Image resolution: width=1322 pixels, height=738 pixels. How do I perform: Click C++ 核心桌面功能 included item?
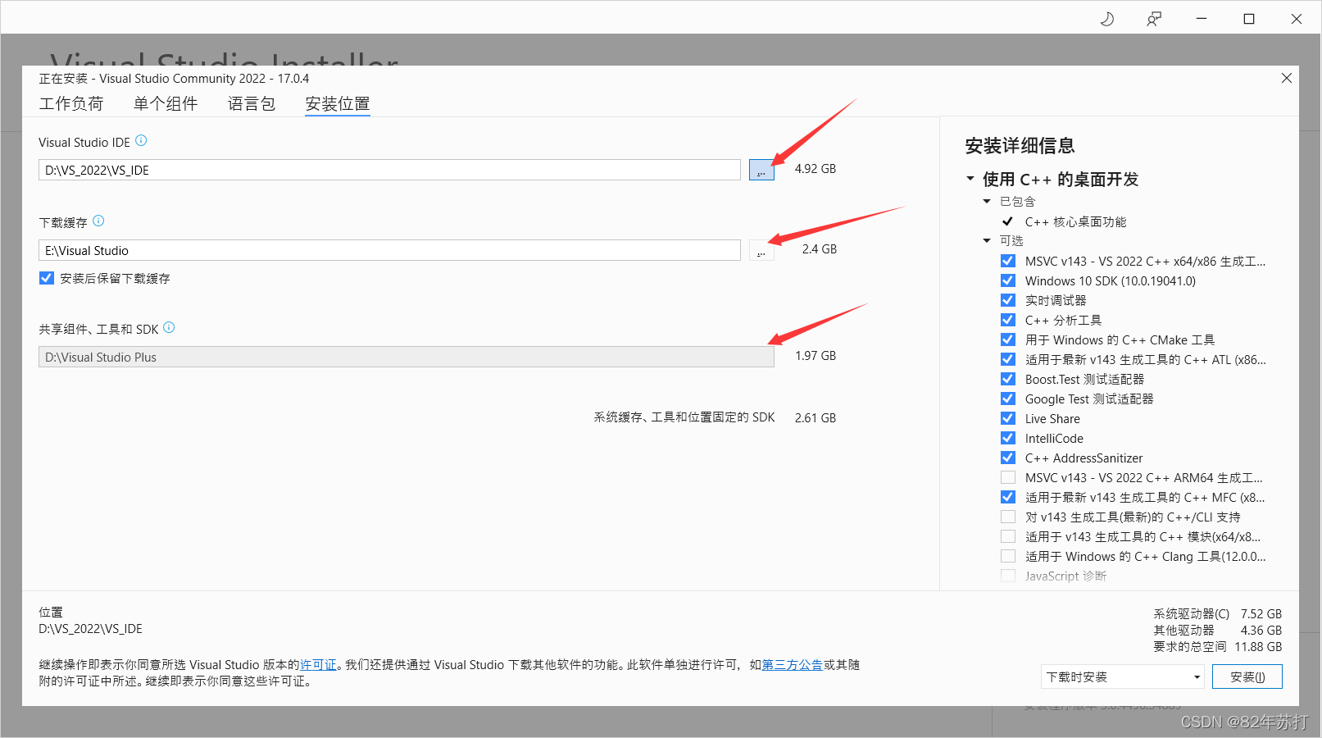(x=1075, y=221)
